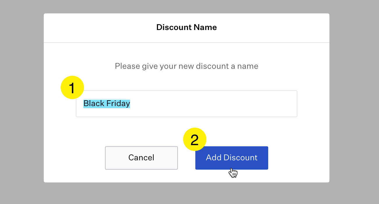Click the highlighted Black Friday text
The height and width of the screenshot is (204, 379).
click(107, 103)
